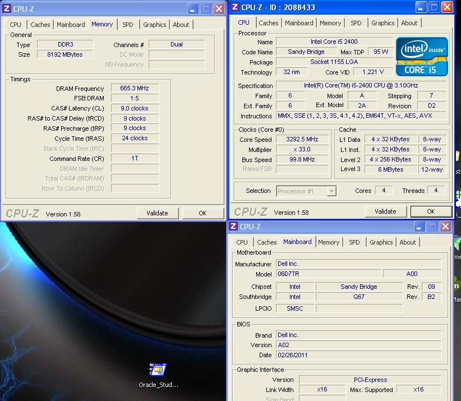The image size is (461, 401).
Task: Open Caches tab in CPU-Z ID 2088433 window
Action: click(269, 23)
